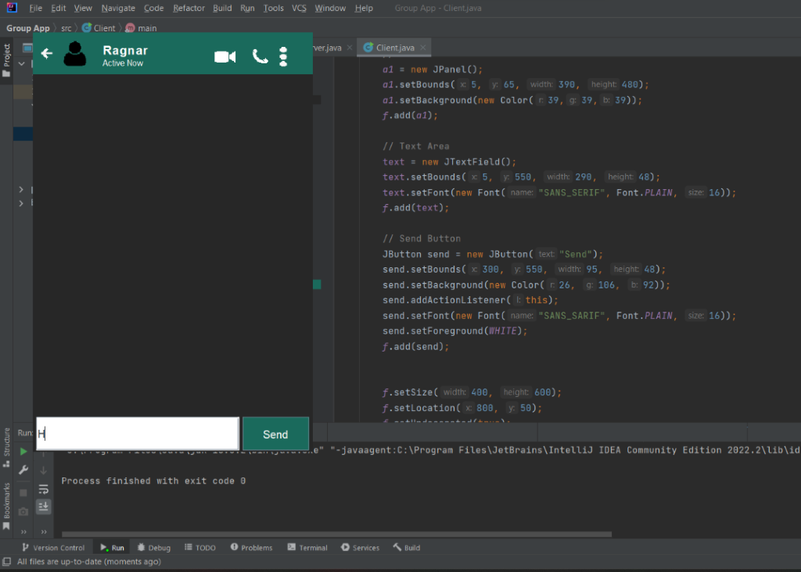The image size is (801, 572).
Task: Open the Terminal tool window
Action: click(307, 548)
